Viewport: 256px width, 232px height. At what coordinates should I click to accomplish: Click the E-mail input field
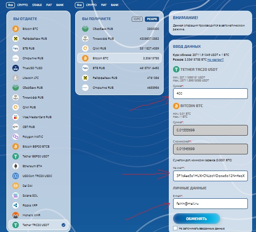pyautogui.click(x=210, y=204)
